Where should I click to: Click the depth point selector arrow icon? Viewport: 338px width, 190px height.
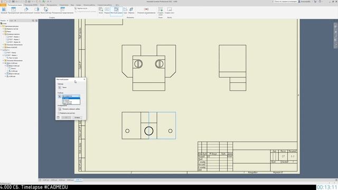coord(60,96)
